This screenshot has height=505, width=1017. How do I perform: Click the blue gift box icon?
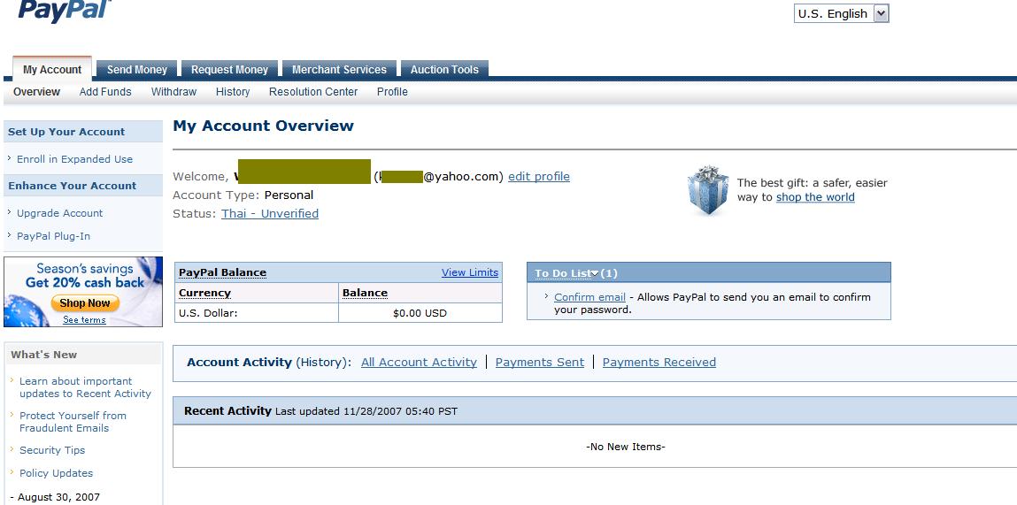click(x=708, y=190)
